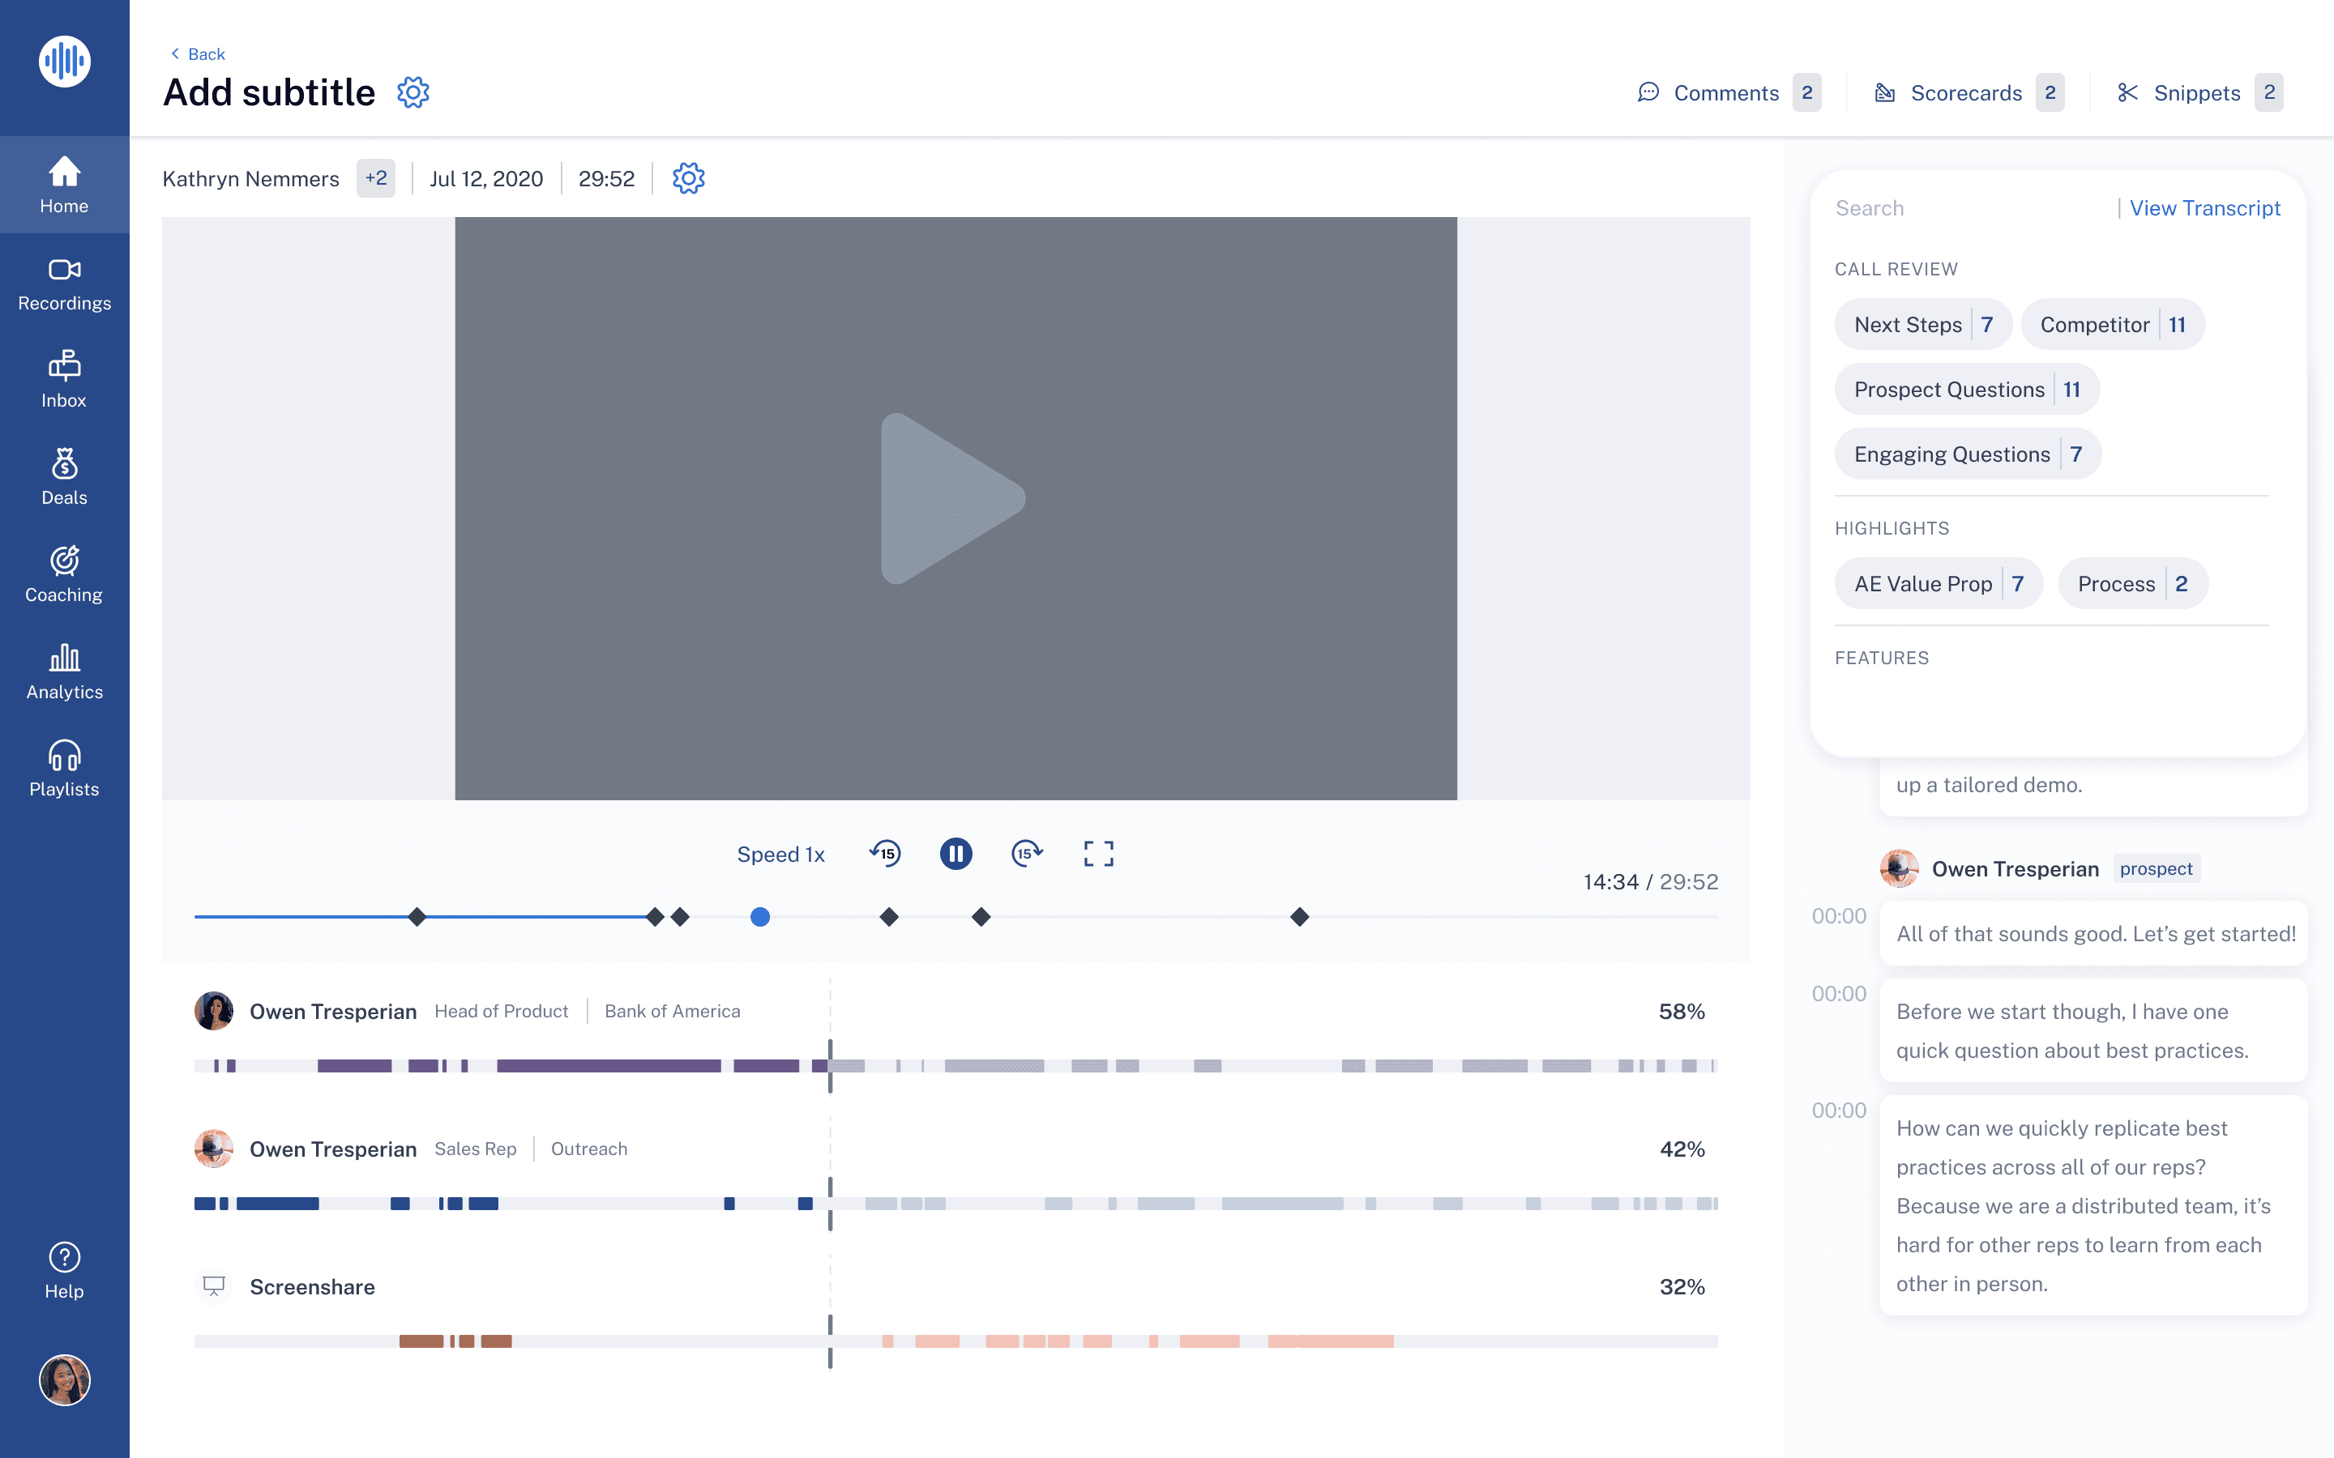
Task: Click the gear icon beside Add subtitle
Action: tap(413, 92)
